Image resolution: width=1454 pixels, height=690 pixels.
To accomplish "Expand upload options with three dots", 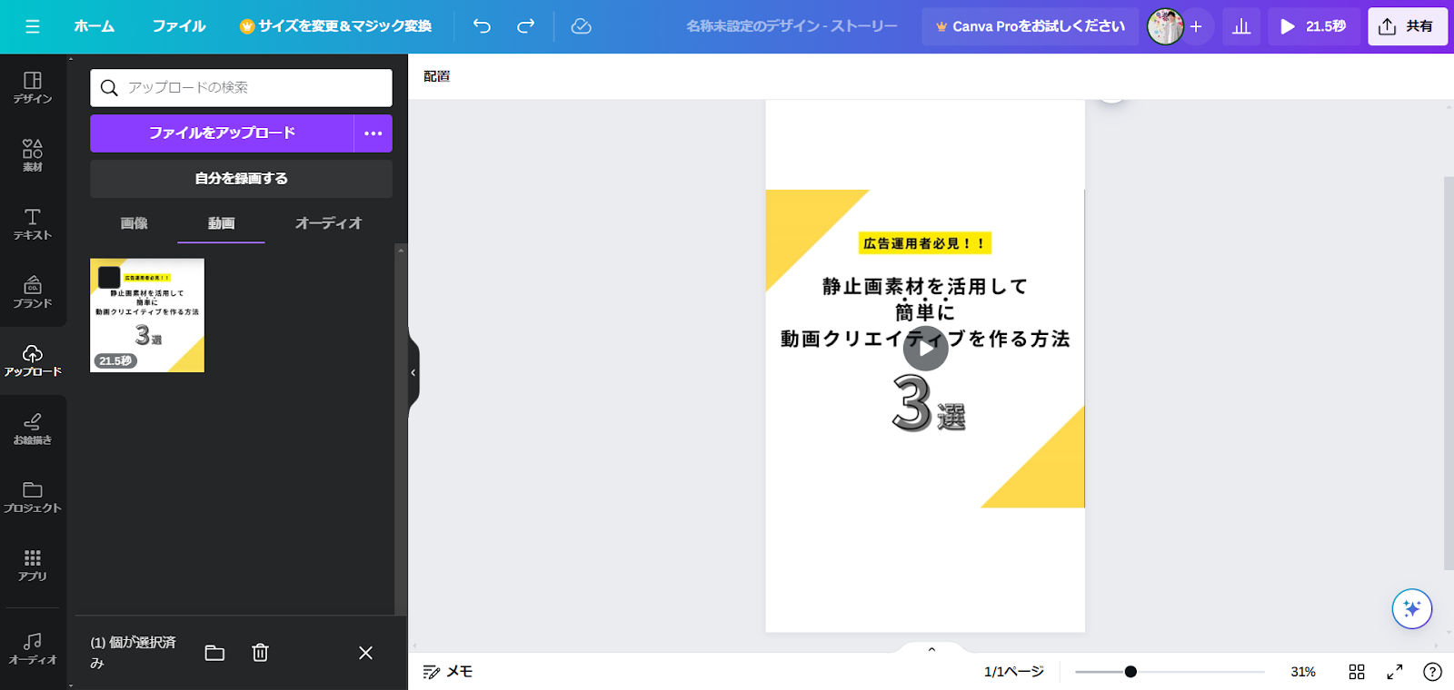I will 373,133.
